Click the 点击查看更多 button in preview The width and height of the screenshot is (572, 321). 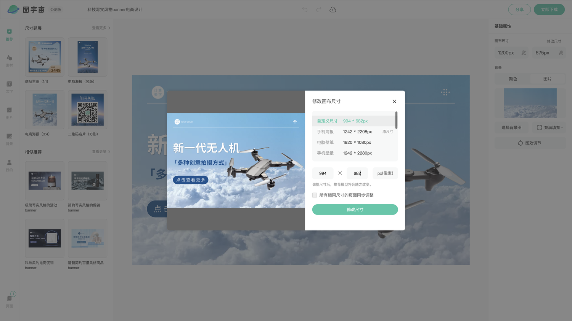click(x=191, y=180)
